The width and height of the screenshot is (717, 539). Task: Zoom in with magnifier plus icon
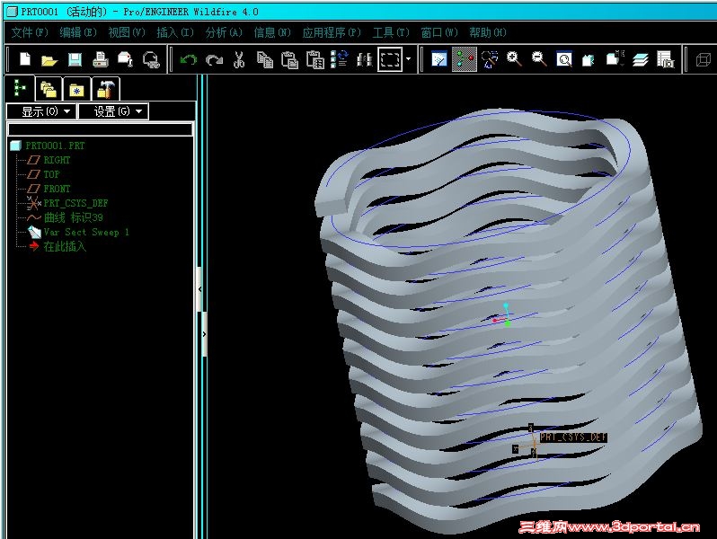[514, 59]
